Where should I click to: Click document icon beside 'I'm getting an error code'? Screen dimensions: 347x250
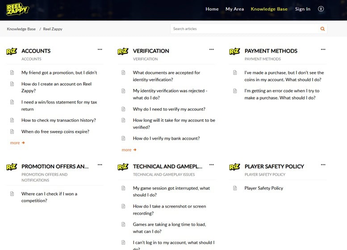click(x=235, y=91)
